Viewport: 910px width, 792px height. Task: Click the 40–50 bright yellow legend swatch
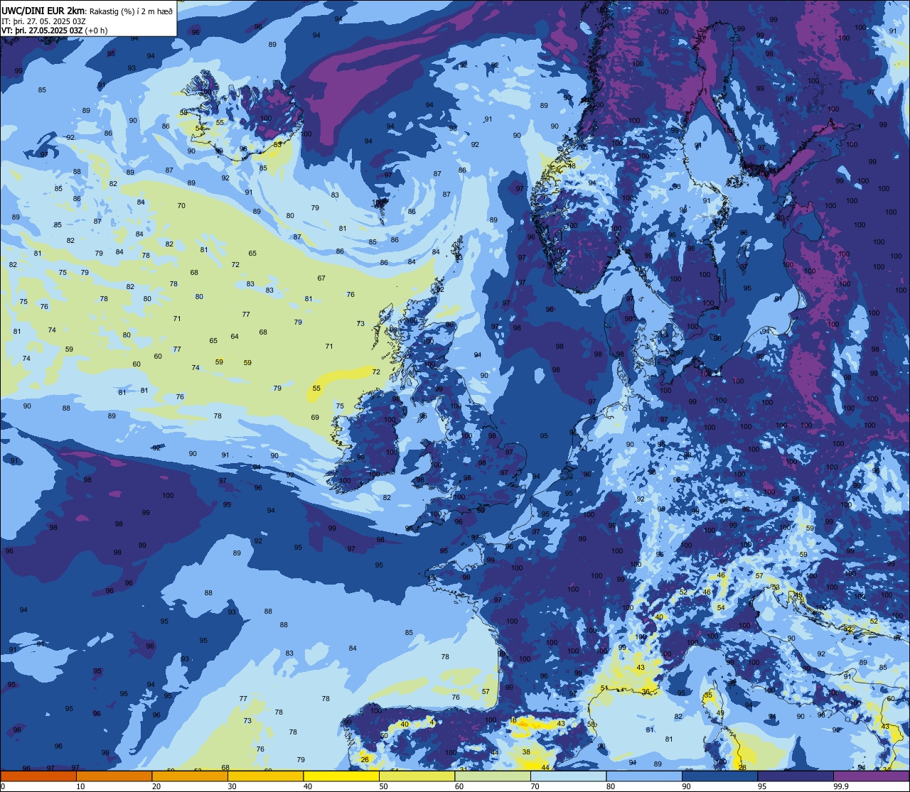pyautogui.click(x=341, y=776)
